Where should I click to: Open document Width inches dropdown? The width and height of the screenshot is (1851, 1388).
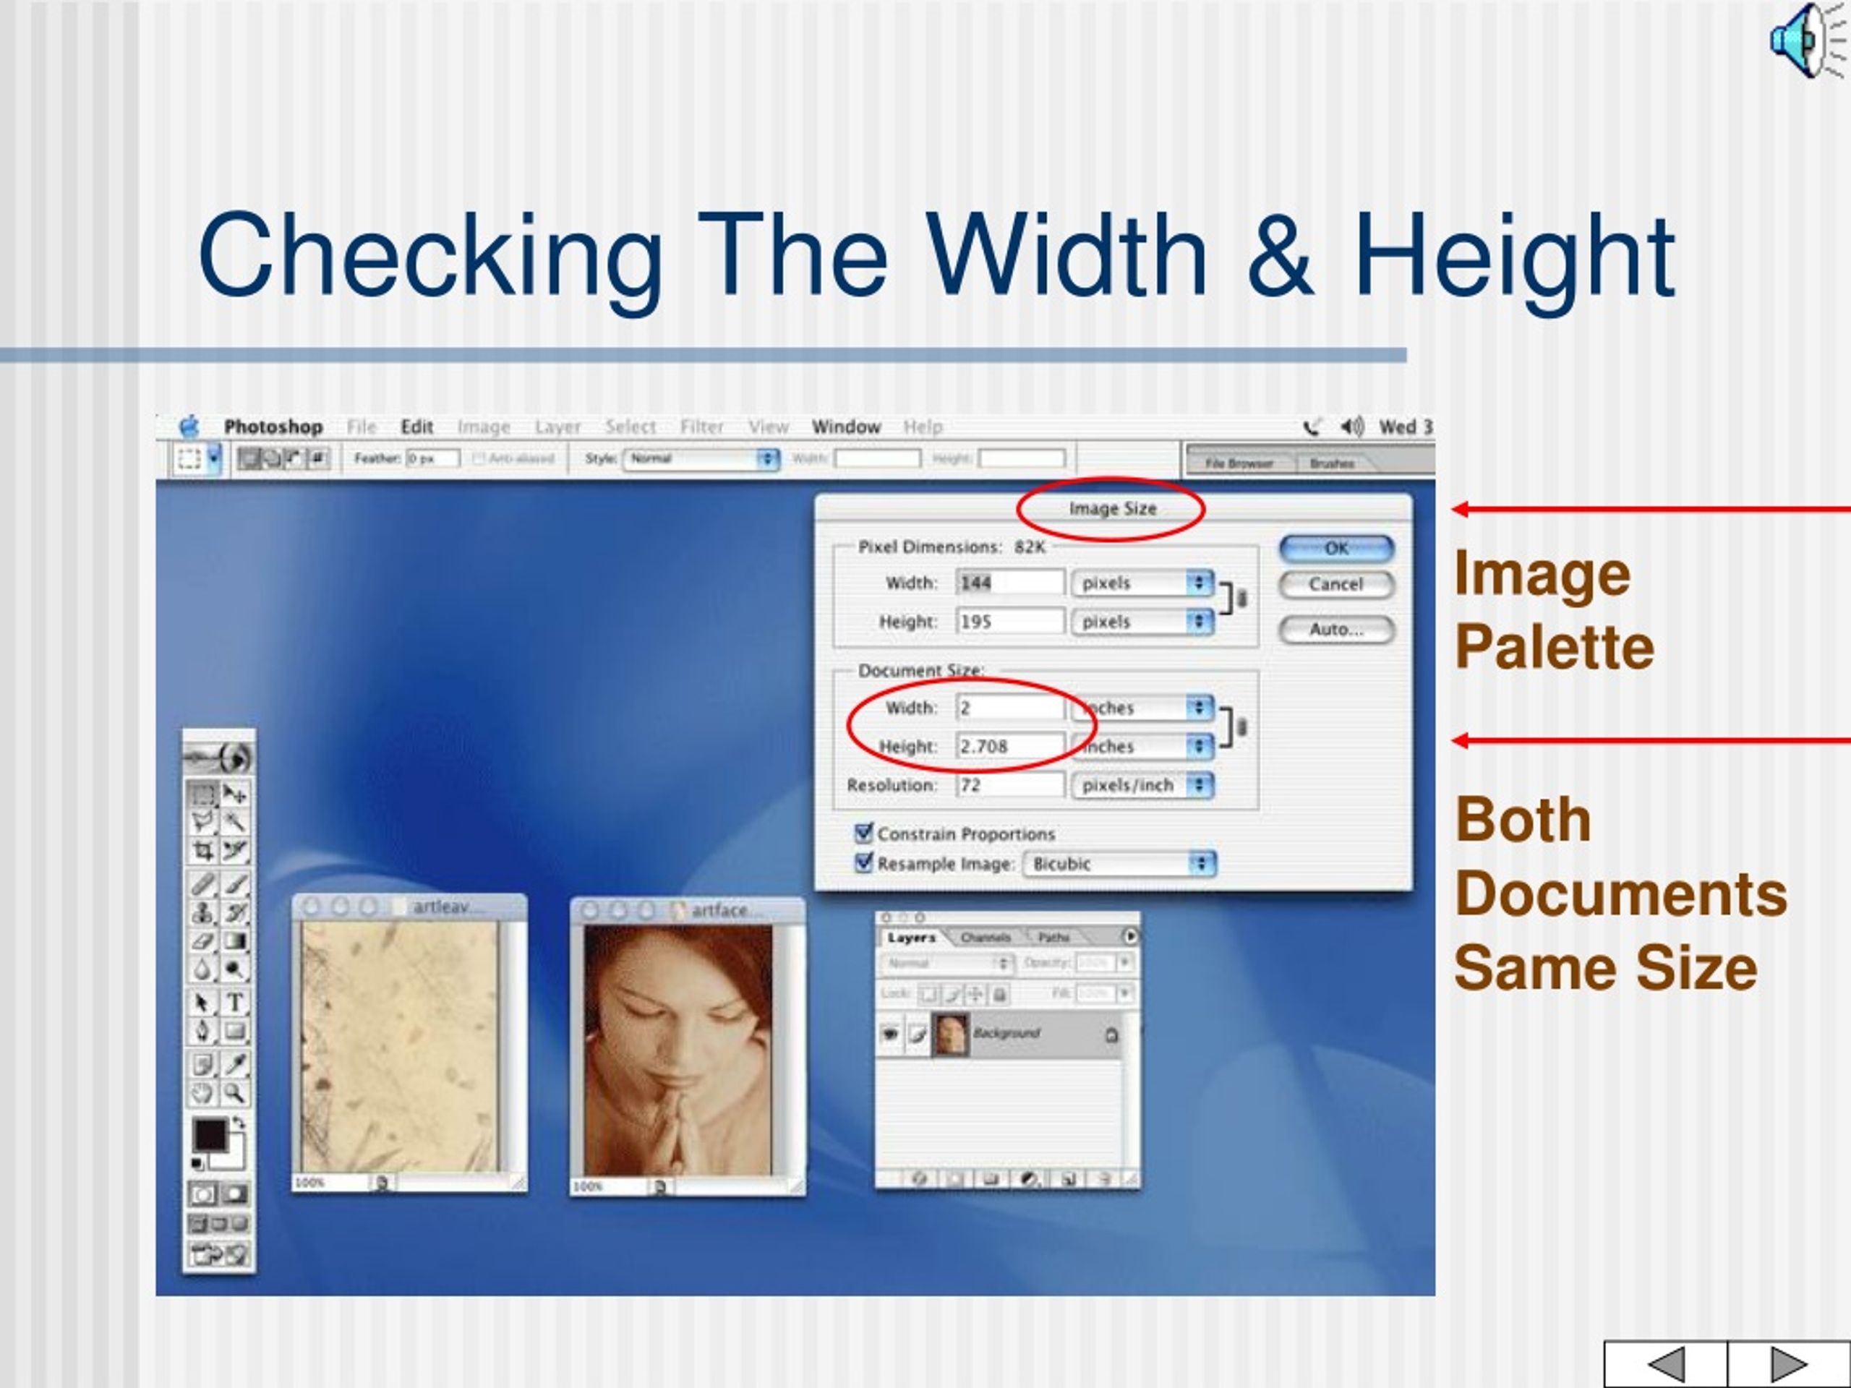[1142, 708]
